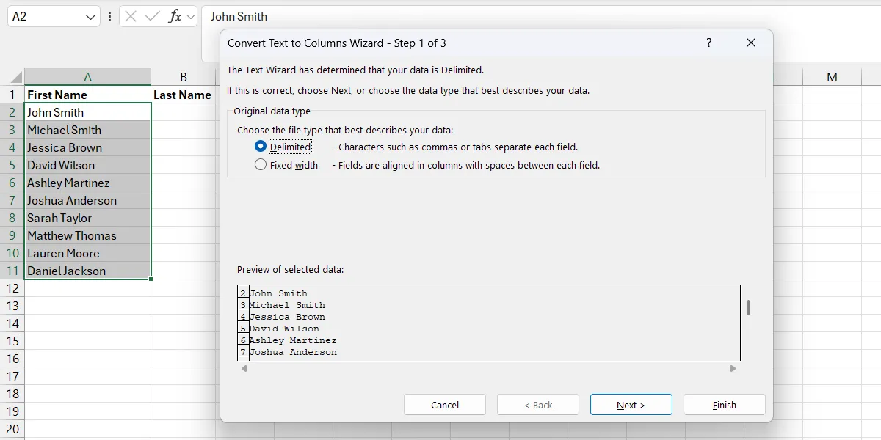Click the preview scroll right arrow
This screenshot has width=881, height=440.
coord(733,369)
